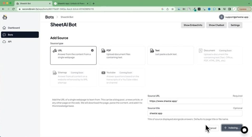Open the chat support bubble
This screenshot has width=252, height=137.
(x=244, y=130)
